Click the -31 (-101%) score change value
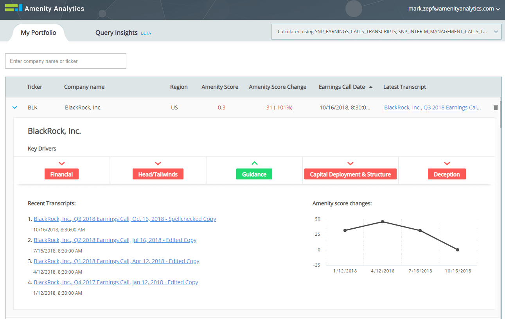Viewport: 505px width, 319px height. (278, 108)
